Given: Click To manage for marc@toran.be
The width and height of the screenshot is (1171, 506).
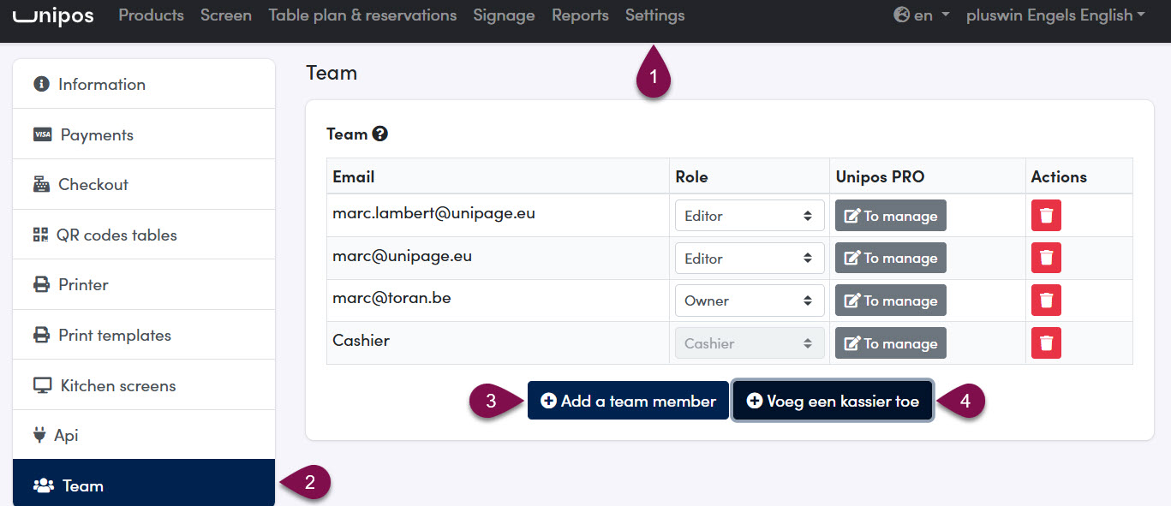Looking at the screenshot, I should [x=891, y=301].
